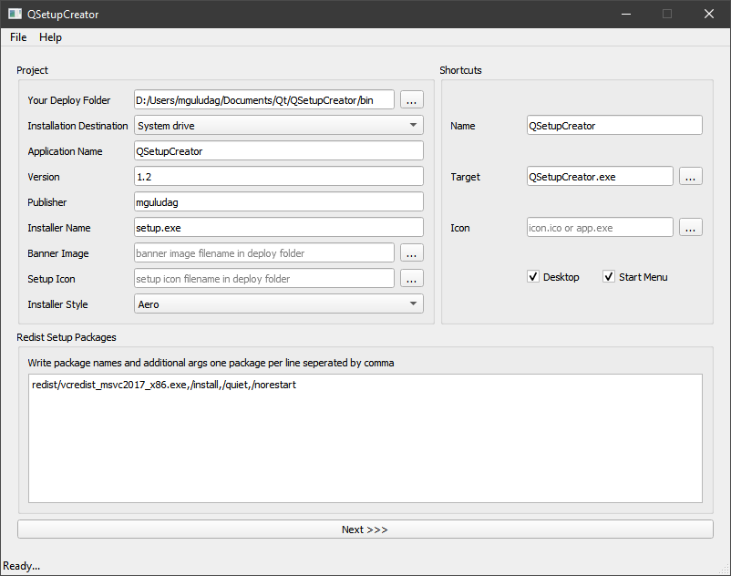Click the Installer Name field
Screen dimensions: 731x576
pyautogui.click(x=279, y=228)
